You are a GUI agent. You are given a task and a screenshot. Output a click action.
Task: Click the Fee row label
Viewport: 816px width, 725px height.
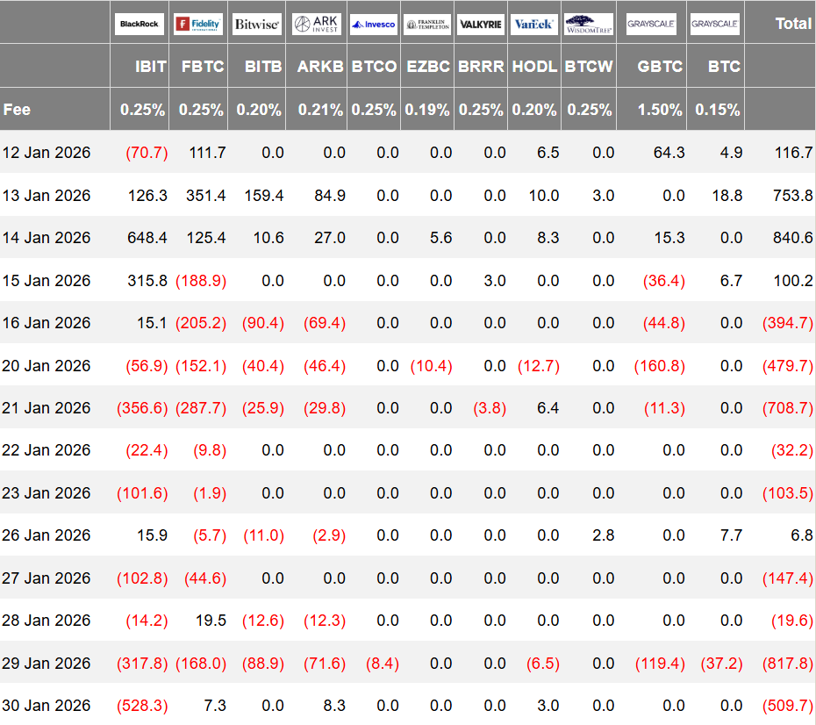tap(17, 110)
